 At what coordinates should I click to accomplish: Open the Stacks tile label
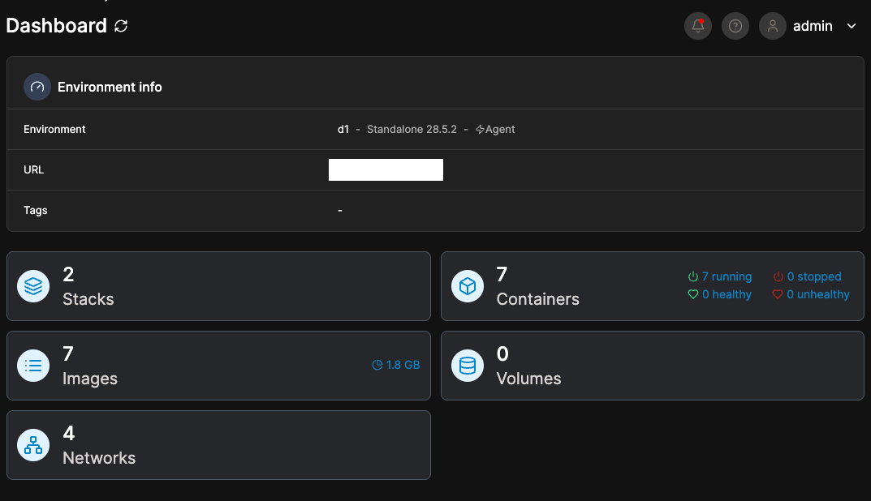(x=88, y=299)
